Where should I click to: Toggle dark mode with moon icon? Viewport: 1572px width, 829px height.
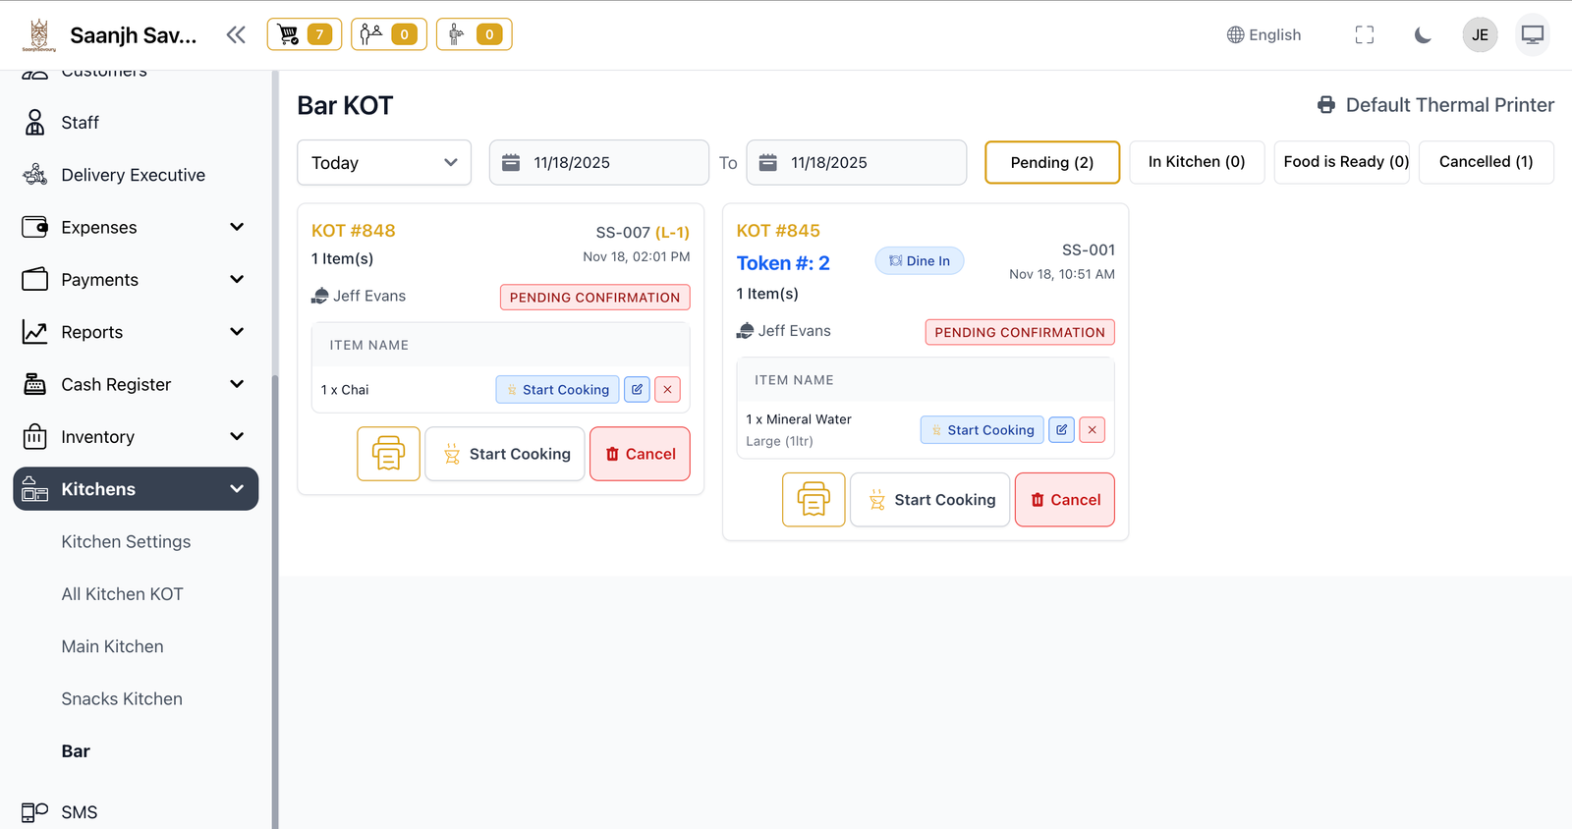(1422, 35)
